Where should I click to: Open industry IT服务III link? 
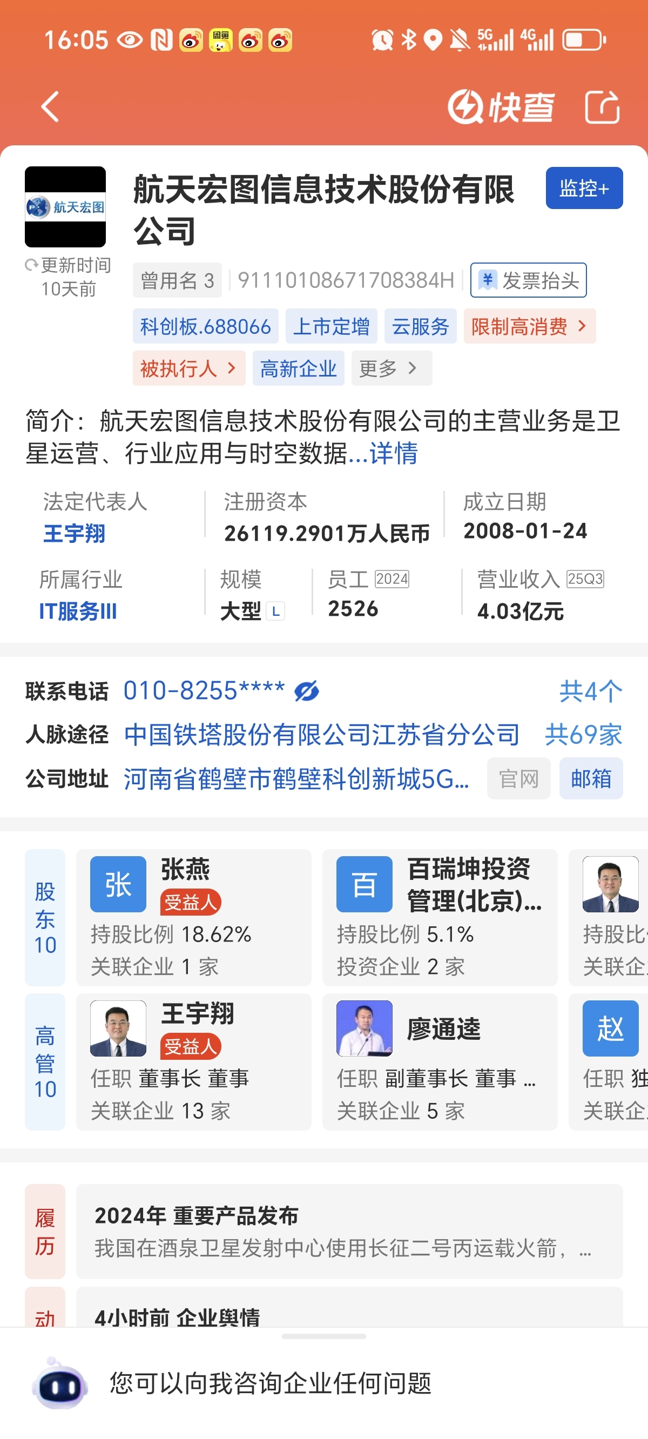click(x=78, y=611)
